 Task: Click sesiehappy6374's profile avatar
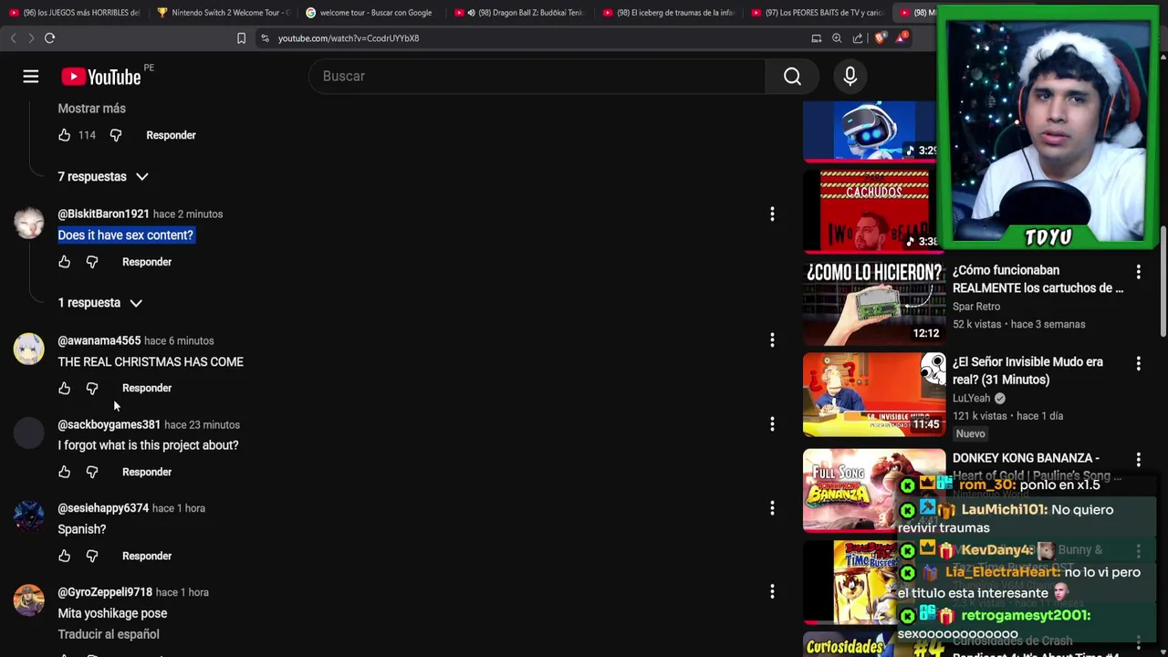point(29,517)
